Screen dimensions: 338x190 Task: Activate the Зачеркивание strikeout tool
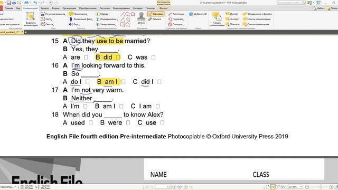click(x=106, y=24)
